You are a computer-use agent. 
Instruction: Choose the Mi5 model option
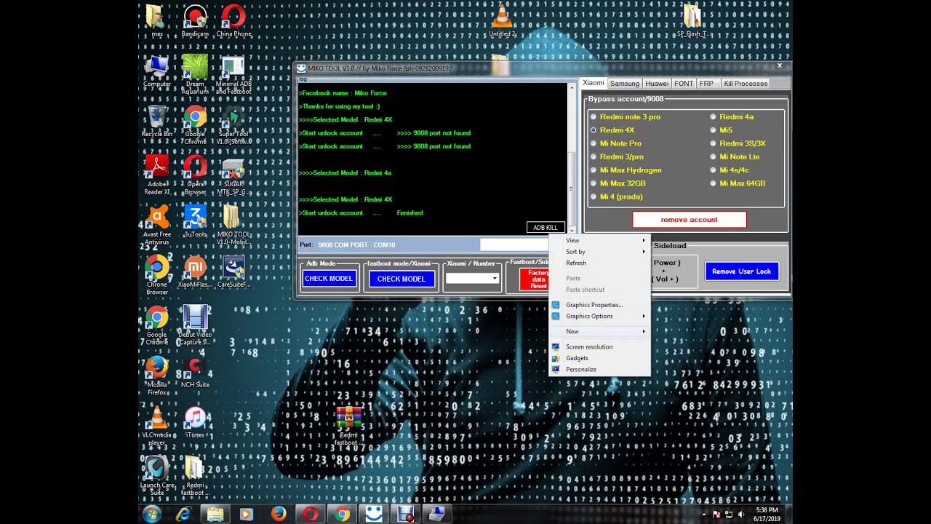click(x=721, y=130)
